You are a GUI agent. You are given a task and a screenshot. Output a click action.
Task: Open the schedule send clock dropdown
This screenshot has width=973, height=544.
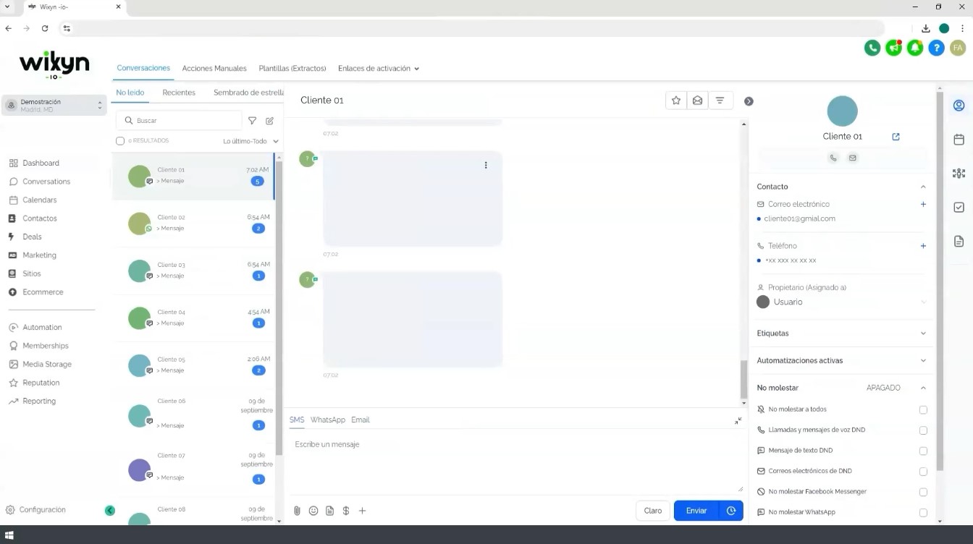click(731, 511)
